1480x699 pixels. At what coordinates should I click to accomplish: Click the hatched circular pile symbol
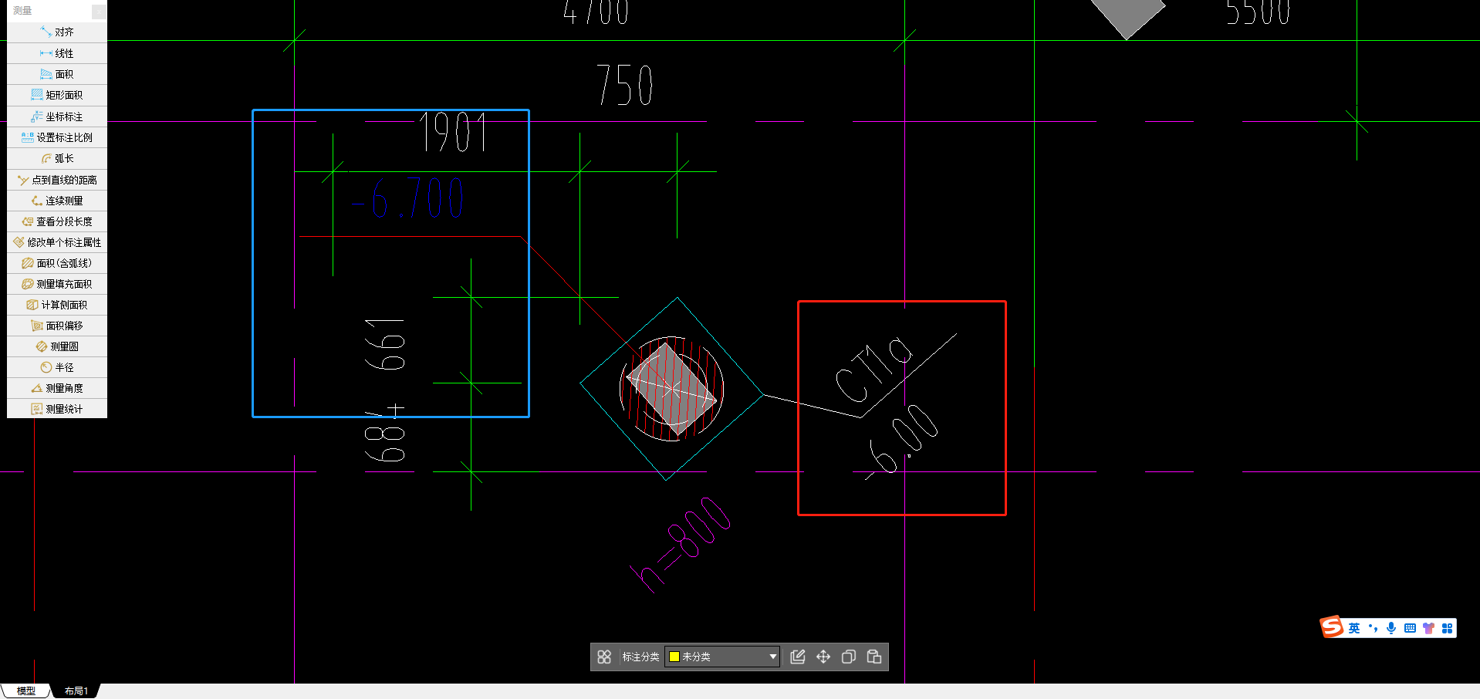point(671,389)
